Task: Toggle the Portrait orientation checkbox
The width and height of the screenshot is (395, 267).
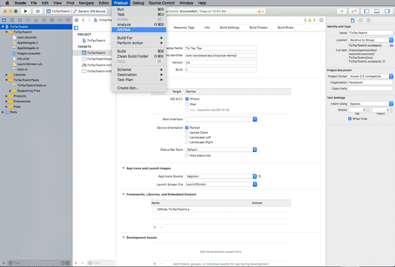Action: 187,128
